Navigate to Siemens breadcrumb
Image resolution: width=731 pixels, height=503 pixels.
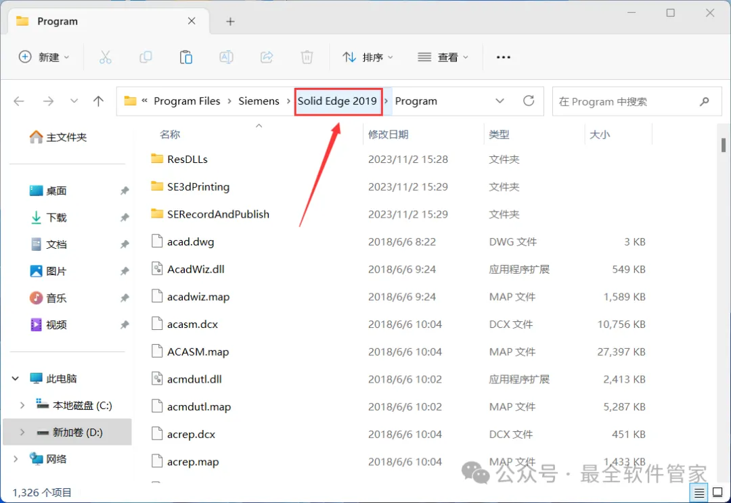click(x=259, y=101)
